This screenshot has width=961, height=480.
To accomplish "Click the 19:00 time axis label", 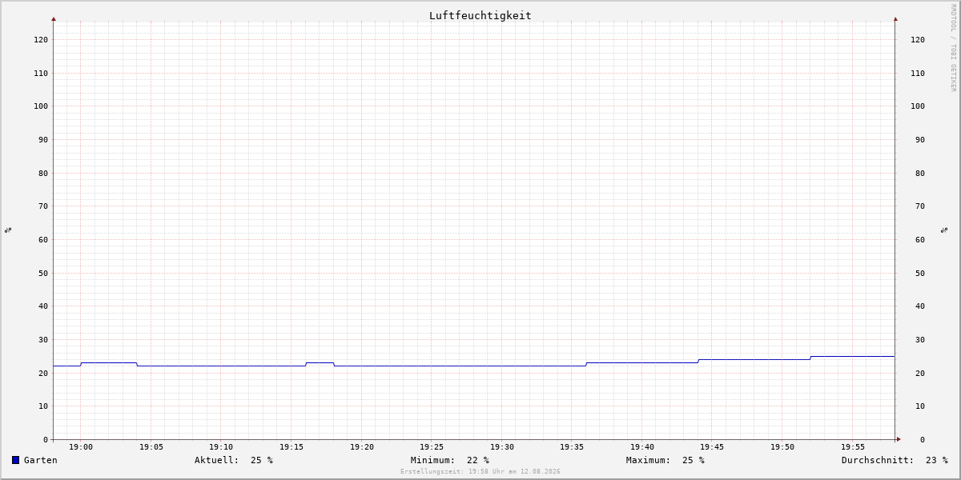I will (x=81, y=447).
